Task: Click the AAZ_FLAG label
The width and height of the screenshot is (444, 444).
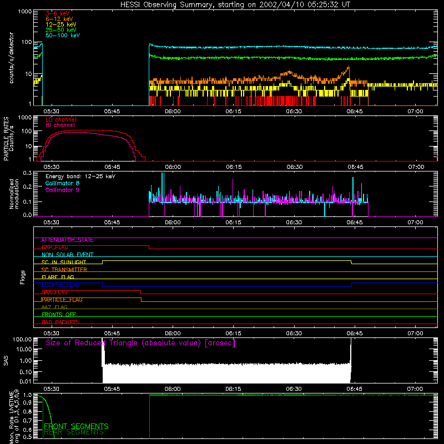Action: 54,307
